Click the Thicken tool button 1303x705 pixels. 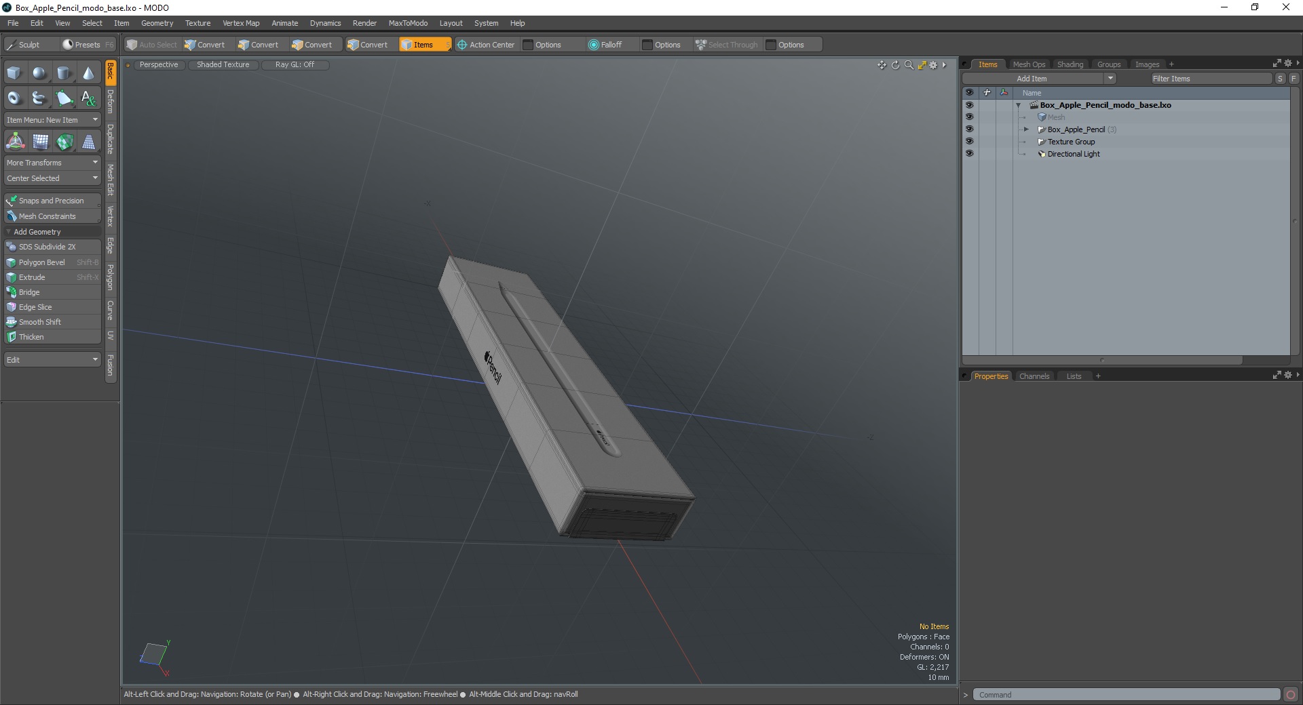(x=52, y=337)
